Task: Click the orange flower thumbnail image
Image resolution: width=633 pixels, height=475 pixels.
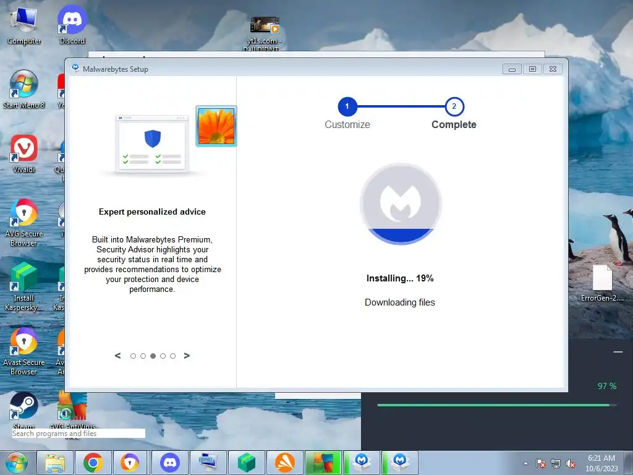Action: [216, 126]
